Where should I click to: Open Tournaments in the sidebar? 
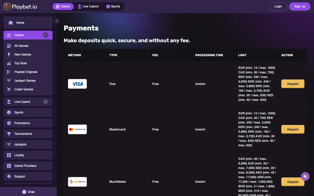(28, 134)
